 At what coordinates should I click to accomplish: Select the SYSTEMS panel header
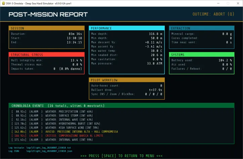(x=201, y=55)
